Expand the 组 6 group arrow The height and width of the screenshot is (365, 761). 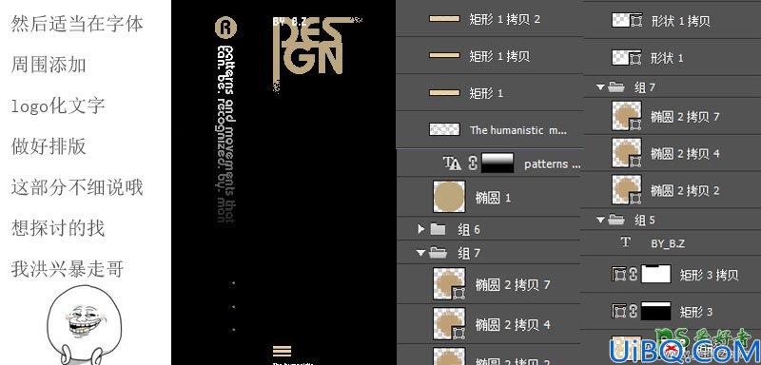tap(420, 228)
